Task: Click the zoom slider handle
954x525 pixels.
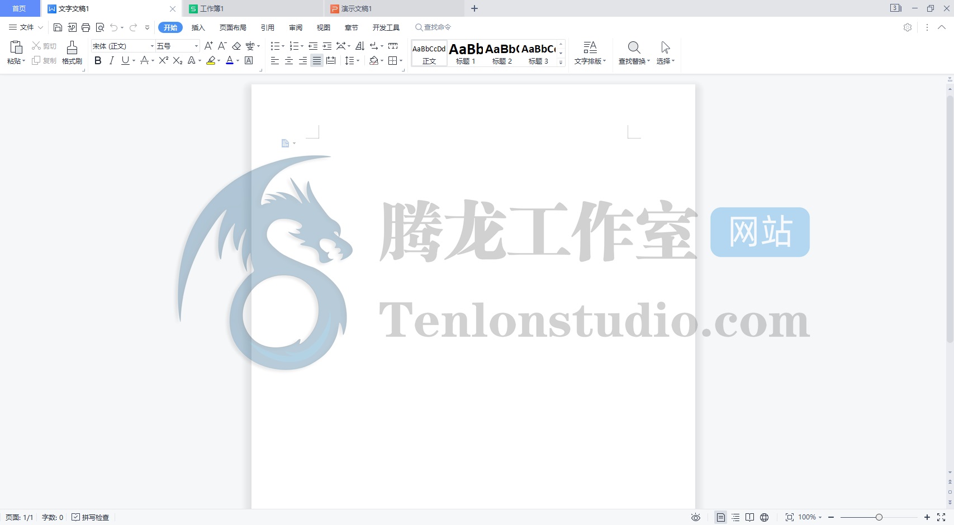Action: tap(879, 517)
